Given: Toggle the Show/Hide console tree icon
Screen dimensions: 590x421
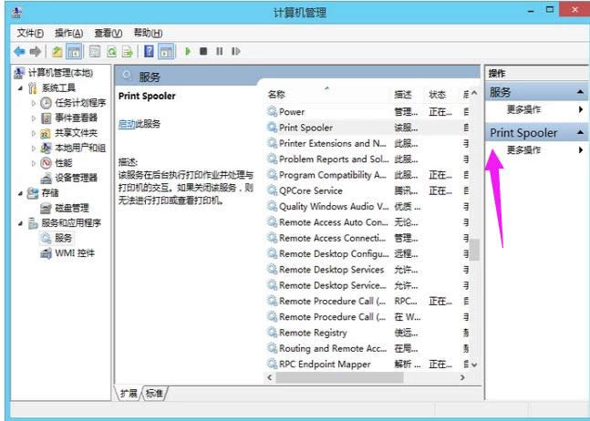Looking at the screenshot, I should click(x=74, y=52).
